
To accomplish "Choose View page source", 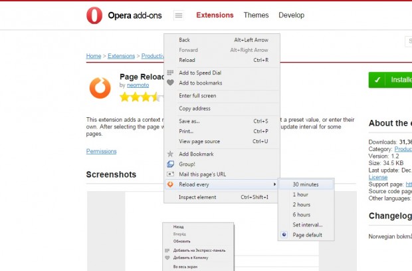I will click(222, 141).
